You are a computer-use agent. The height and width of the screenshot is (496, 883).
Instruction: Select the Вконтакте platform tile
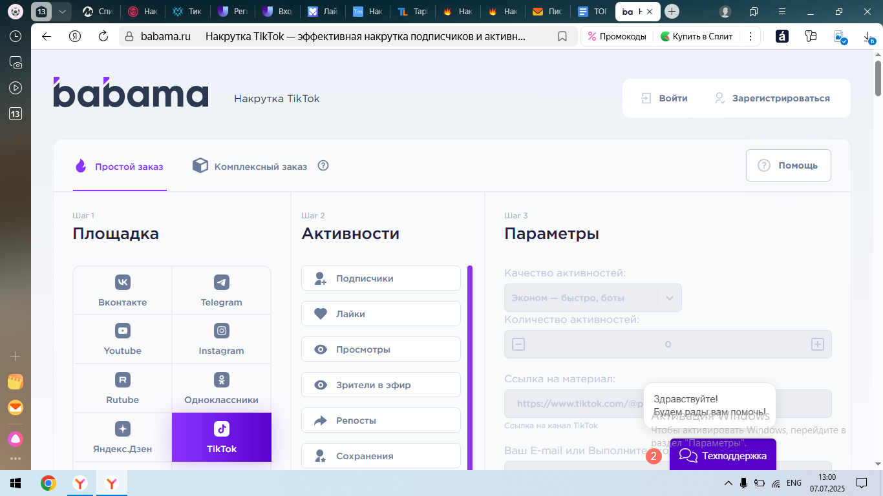point(122,291)
